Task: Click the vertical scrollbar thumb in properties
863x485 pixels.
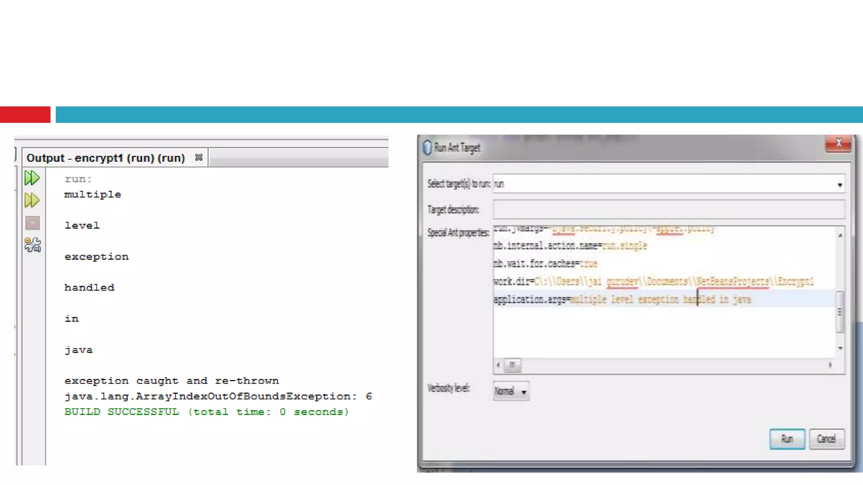Action: (840, 312)
